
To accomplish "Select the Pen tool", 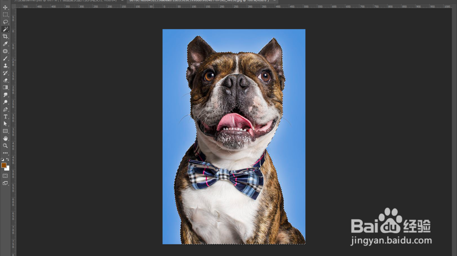I will tap(5, 110).
